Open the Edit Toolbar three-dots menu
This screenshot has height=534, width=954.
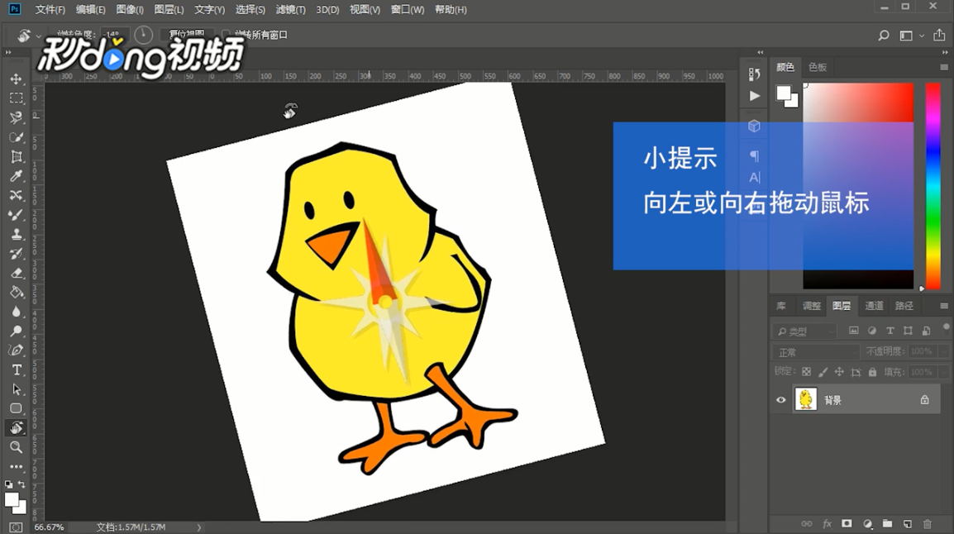(17, 467)
